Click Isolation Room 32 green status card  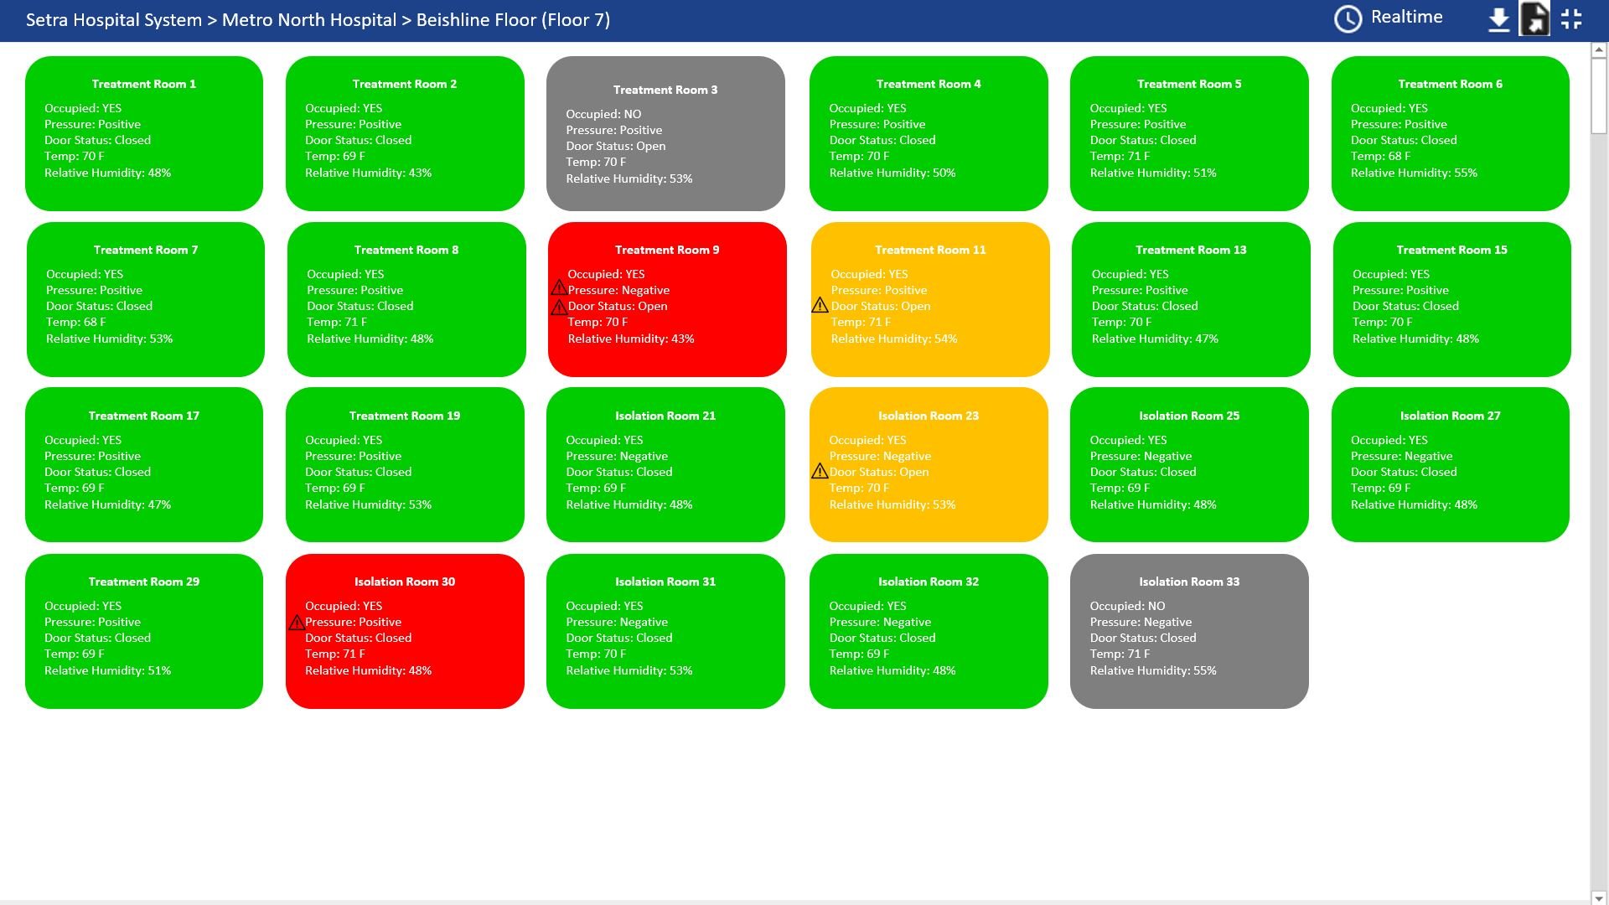pyautogui.click(x=929, y=630)
